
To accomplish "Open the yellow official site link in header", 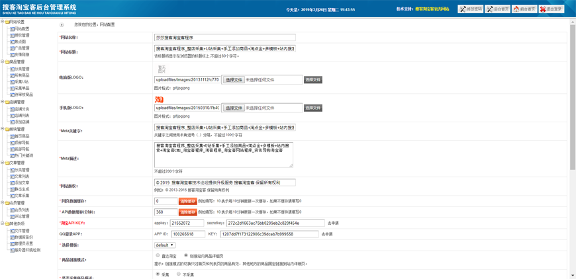I will coord(432,9).
